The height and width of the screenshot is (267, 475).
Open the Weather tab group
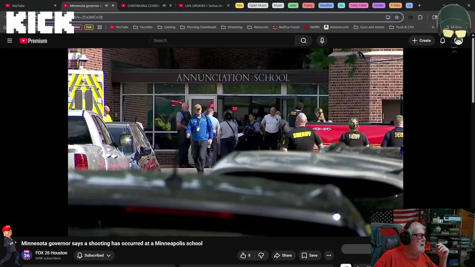coord(326,5)
